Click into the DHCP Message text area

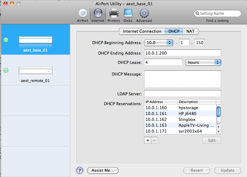pyautogui.click(x=183, y=79)
